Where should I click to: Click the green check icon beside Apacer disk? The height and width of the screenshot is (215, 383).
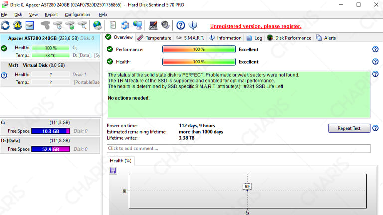coord(4,48)
